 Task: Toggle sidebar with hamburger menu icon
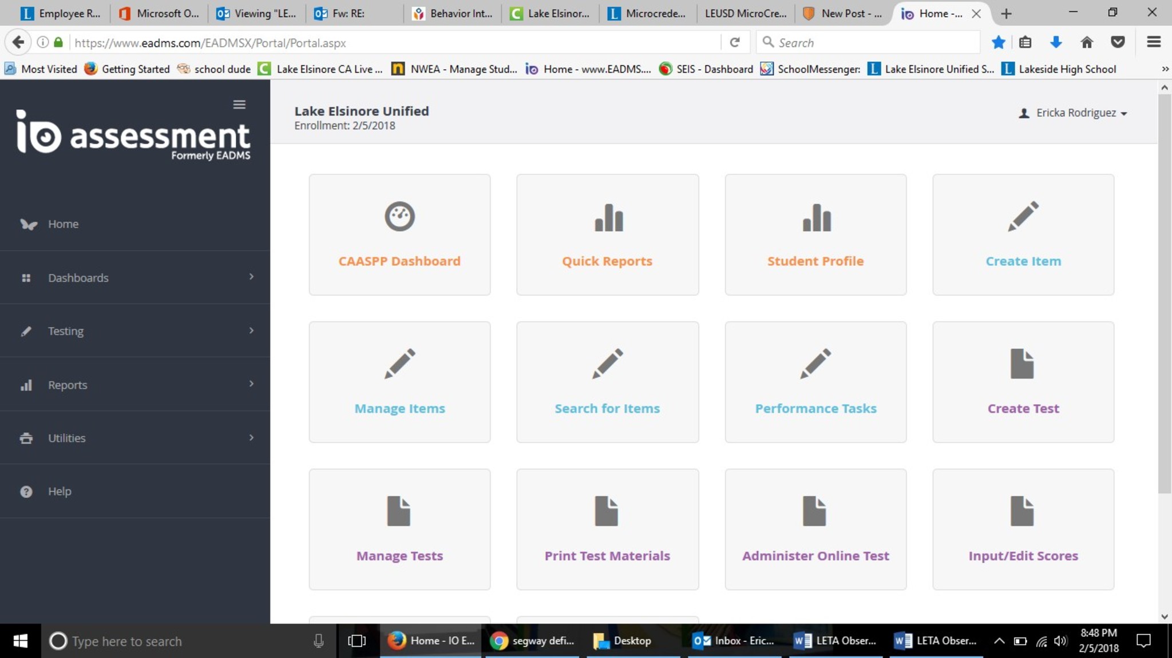239,104
